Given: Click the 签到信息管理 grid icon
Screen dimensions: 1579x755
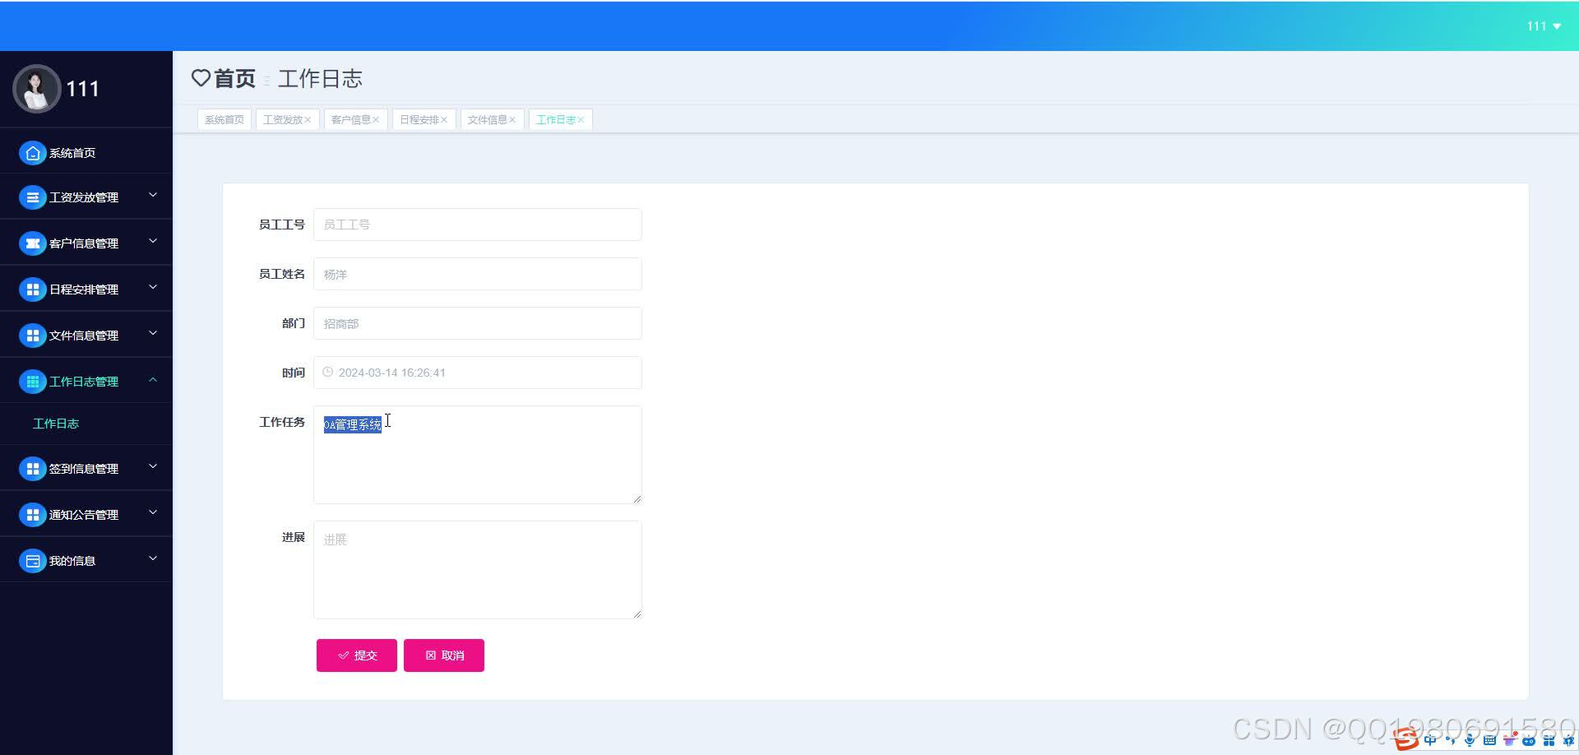Looking at the screenshot, I should click(x=33, y=469).
